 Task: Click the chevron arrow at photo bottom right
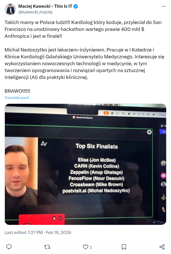154,223
